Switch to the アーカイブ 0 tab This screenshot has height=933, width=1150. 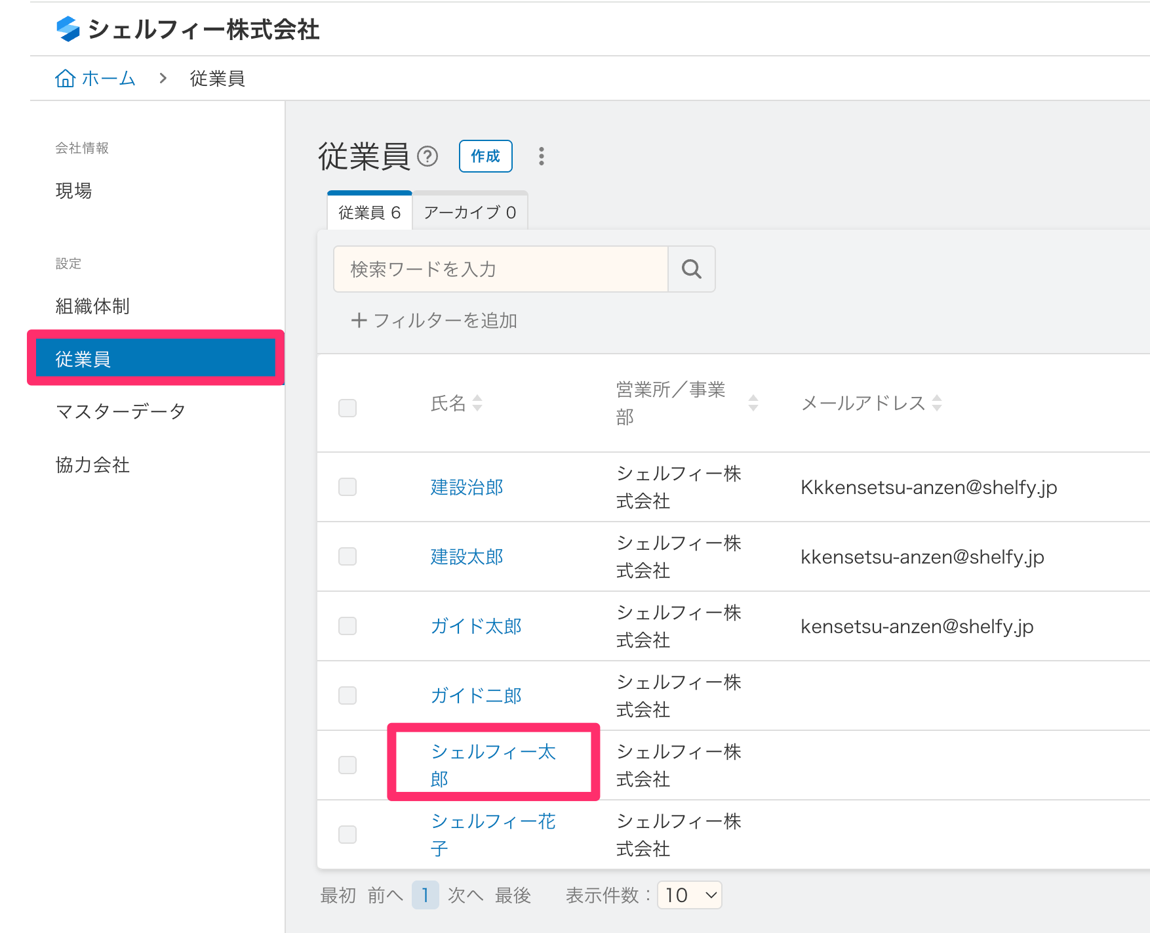click(469, 213)
